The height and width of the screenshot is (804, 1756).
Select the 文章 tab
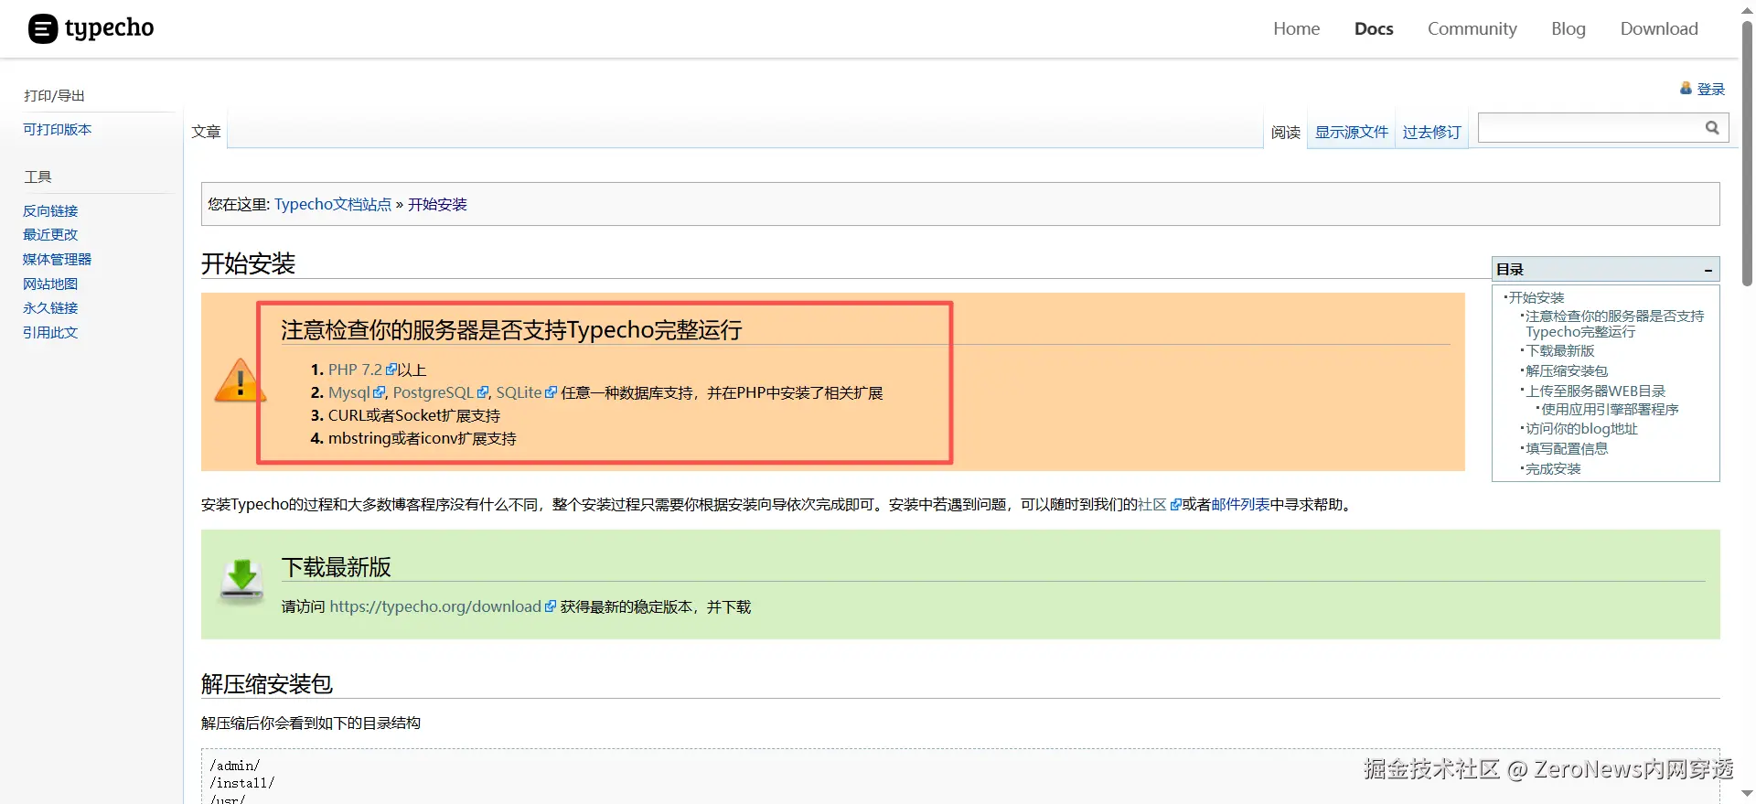pyautogui.click(x=206, y=132)
